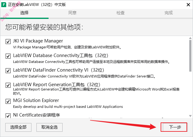Switch to the 选择 step tab
Screen dimensions: 193x137
point(24,13)
